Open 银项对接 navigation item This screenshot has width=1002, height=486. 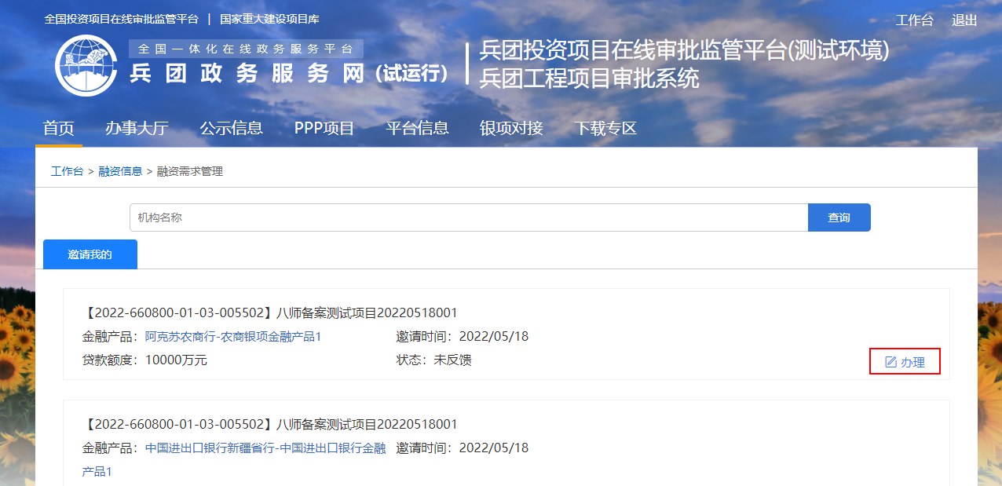point(511,128)
